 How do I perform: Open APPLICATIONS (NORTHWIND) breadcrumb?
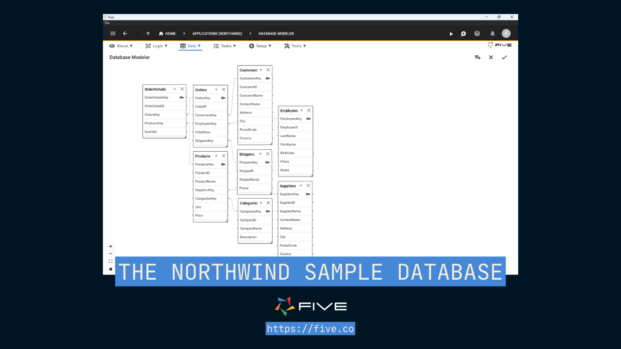tap(217, 33)
